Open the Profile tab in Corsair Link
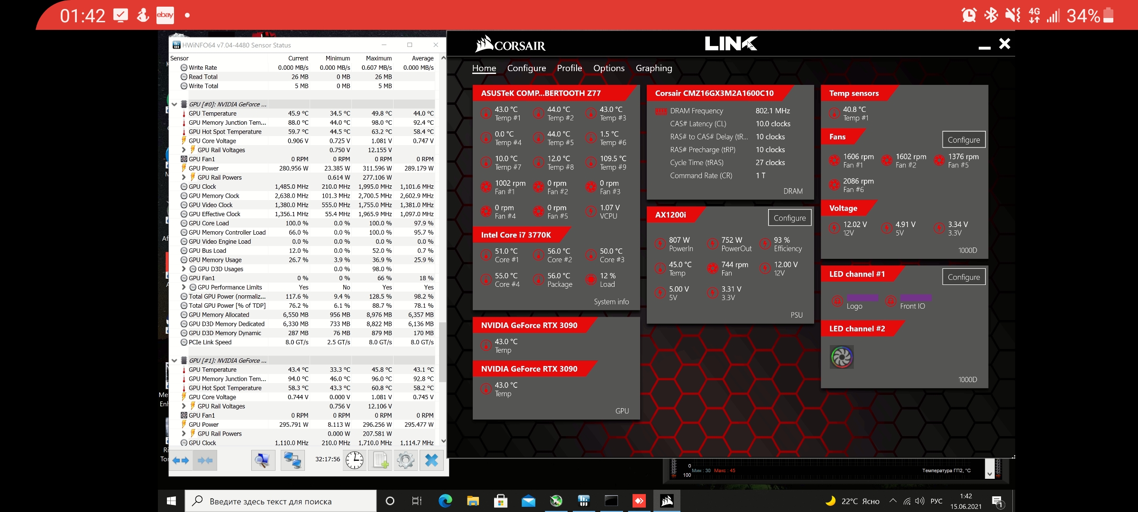Image resolution: width=1138 pixels, height=512 pixels. [569, 68]
